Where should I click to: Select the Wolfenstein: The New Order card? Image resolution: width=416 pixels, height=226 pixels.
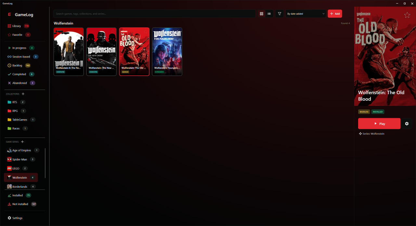[x=101, y=52]
